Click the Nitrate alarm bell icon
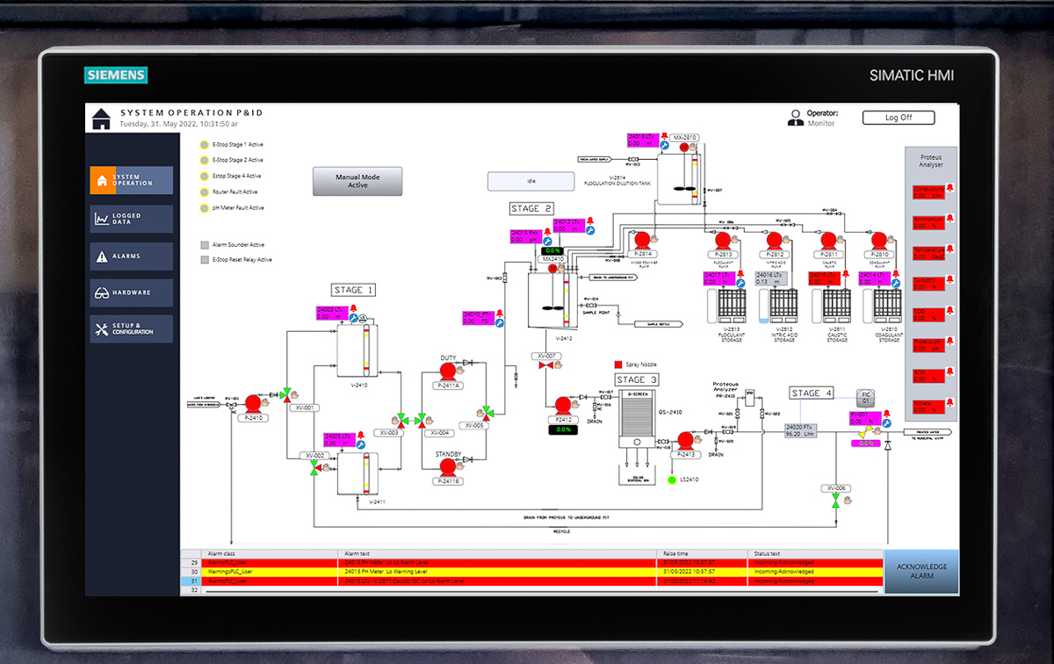The height and width of the screenshot is (664, 1054). (951, 401)
